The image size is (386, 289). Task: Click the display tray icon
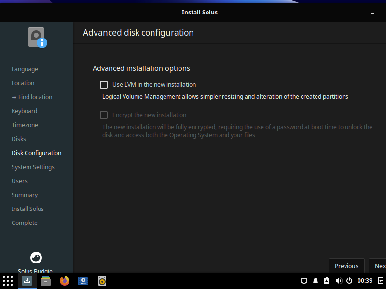coord(304,281)
